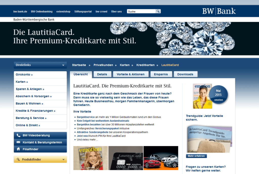Click the black LautitiaCard credit card thumbnail

point(126,158)
